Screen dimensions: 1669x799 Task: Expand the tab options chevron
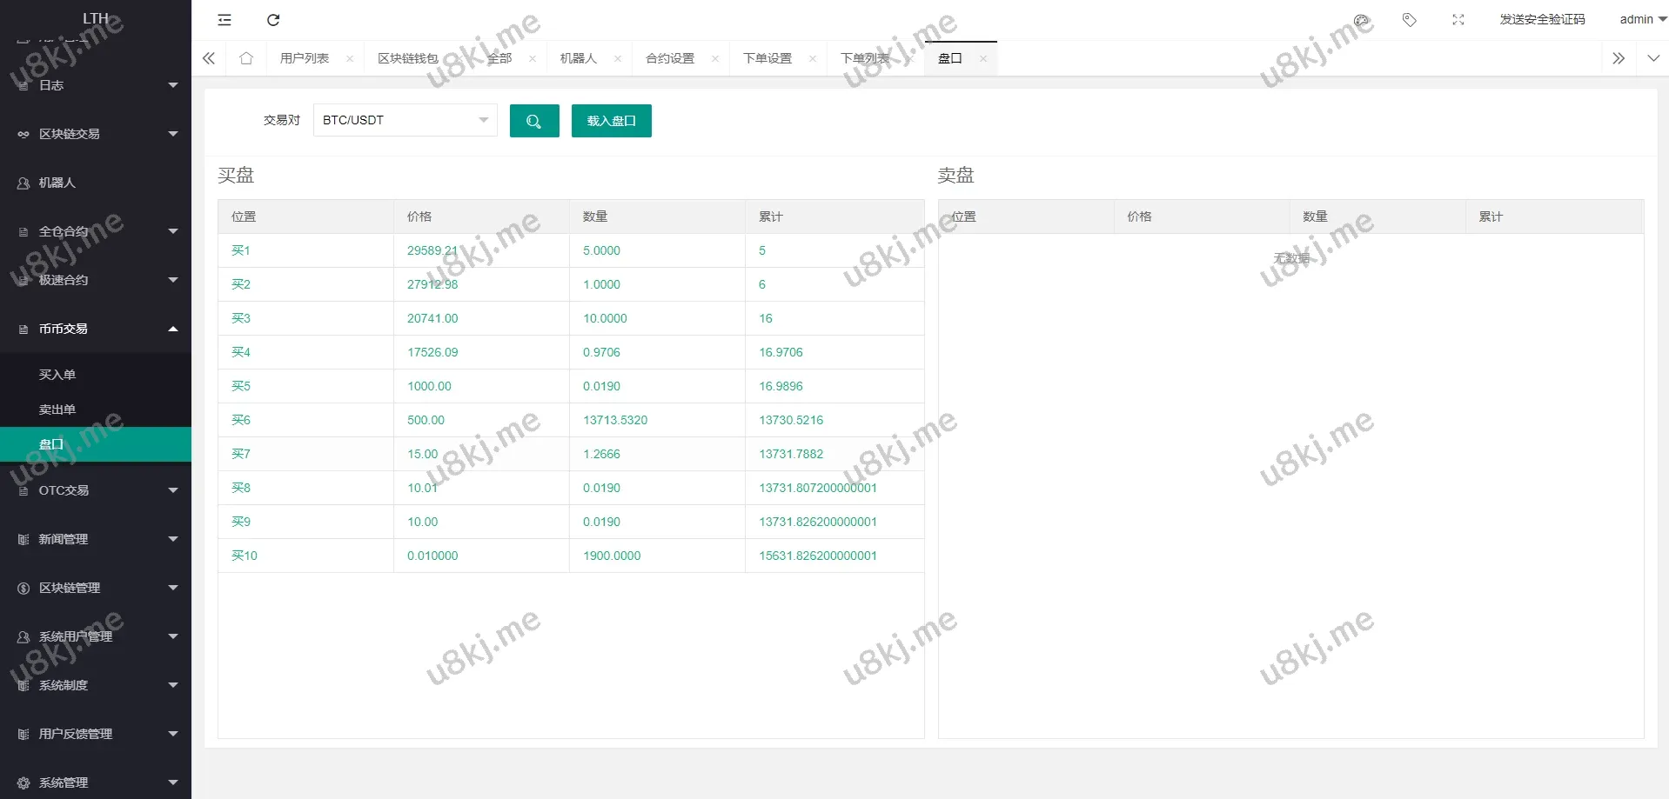(1653, 58)
